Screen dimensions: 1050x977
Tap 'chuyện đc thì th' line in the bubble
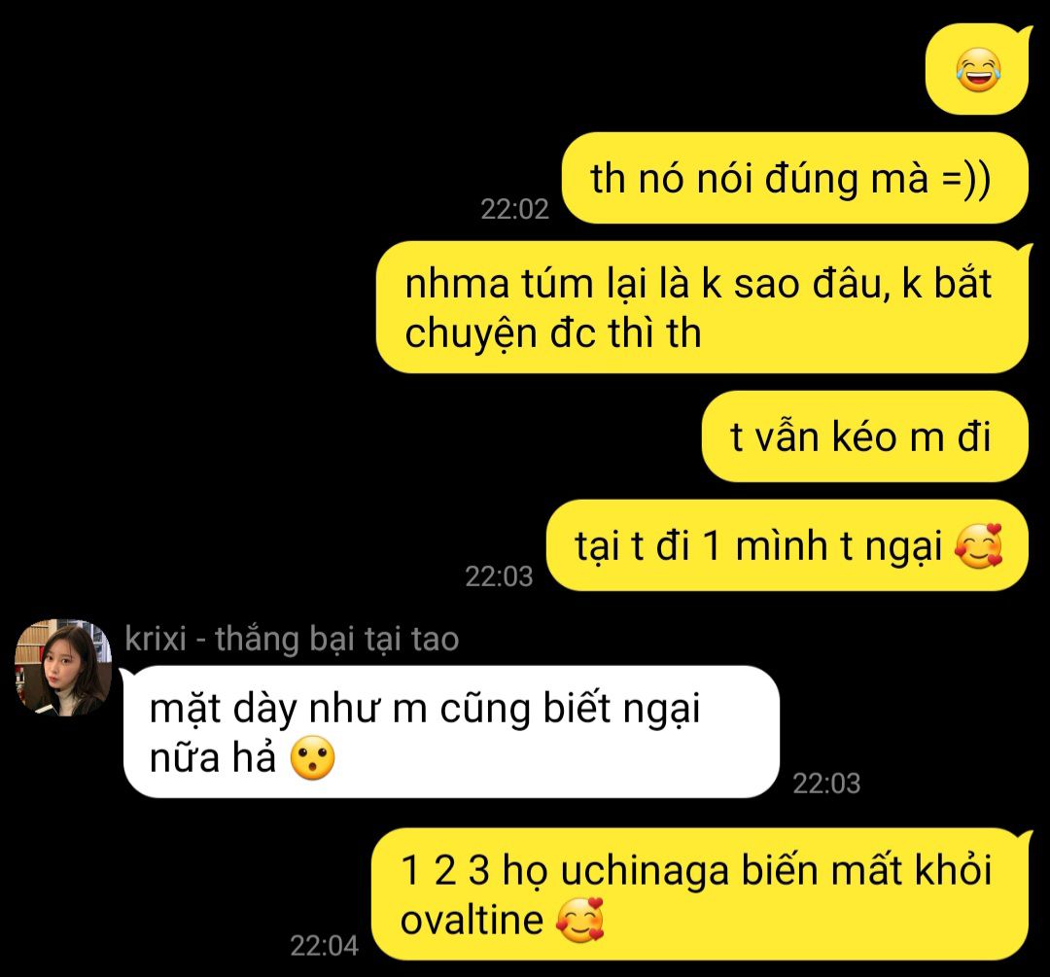tap(553, 333)
